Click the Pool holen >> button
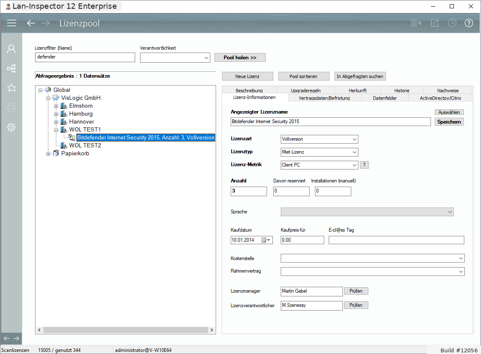 (240, 58)
